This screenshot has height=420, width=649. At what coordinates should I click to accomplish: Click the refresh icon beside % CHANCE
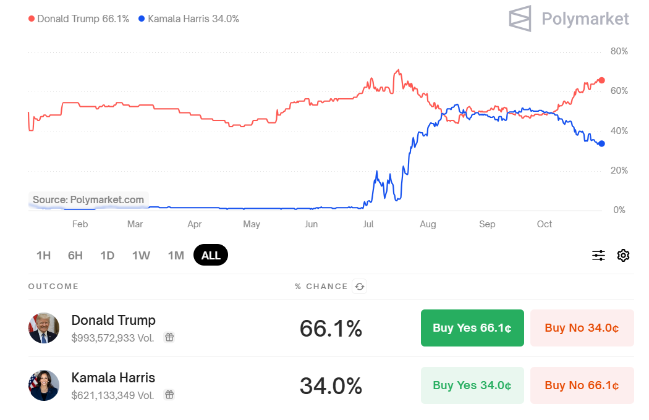point(359,286)
